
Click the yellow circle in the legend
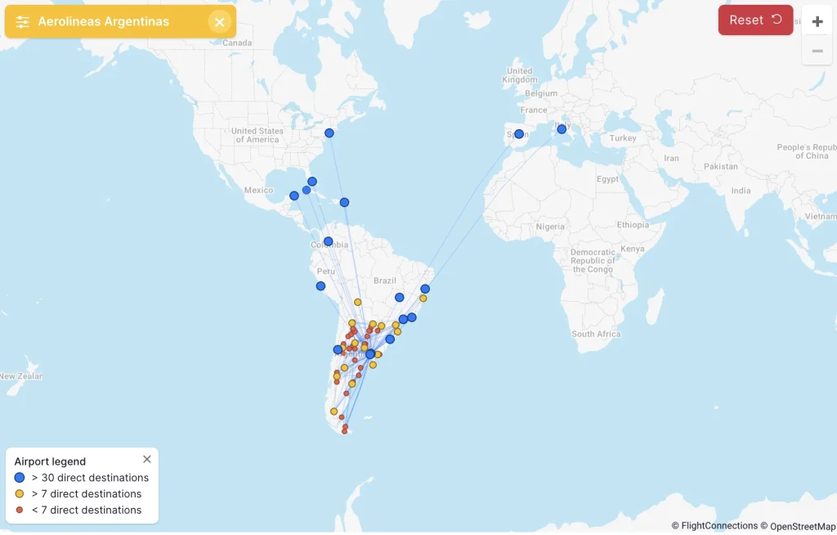(x=20, y=494)
